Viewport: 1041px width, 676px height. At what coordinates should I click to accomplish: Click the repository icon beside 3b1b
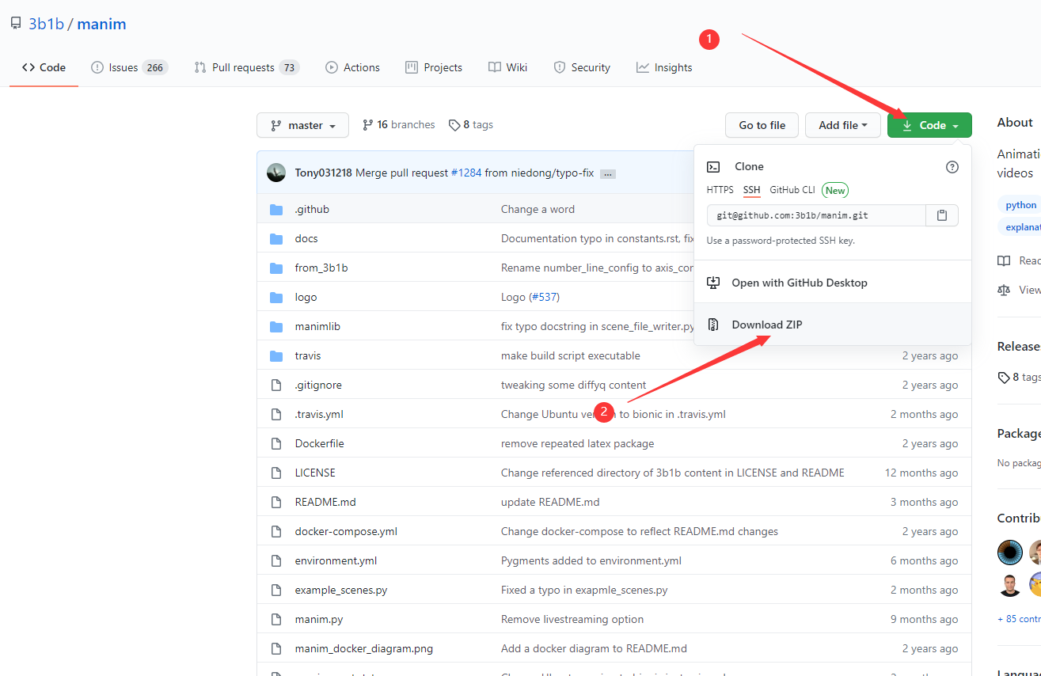tap(16, 24)
